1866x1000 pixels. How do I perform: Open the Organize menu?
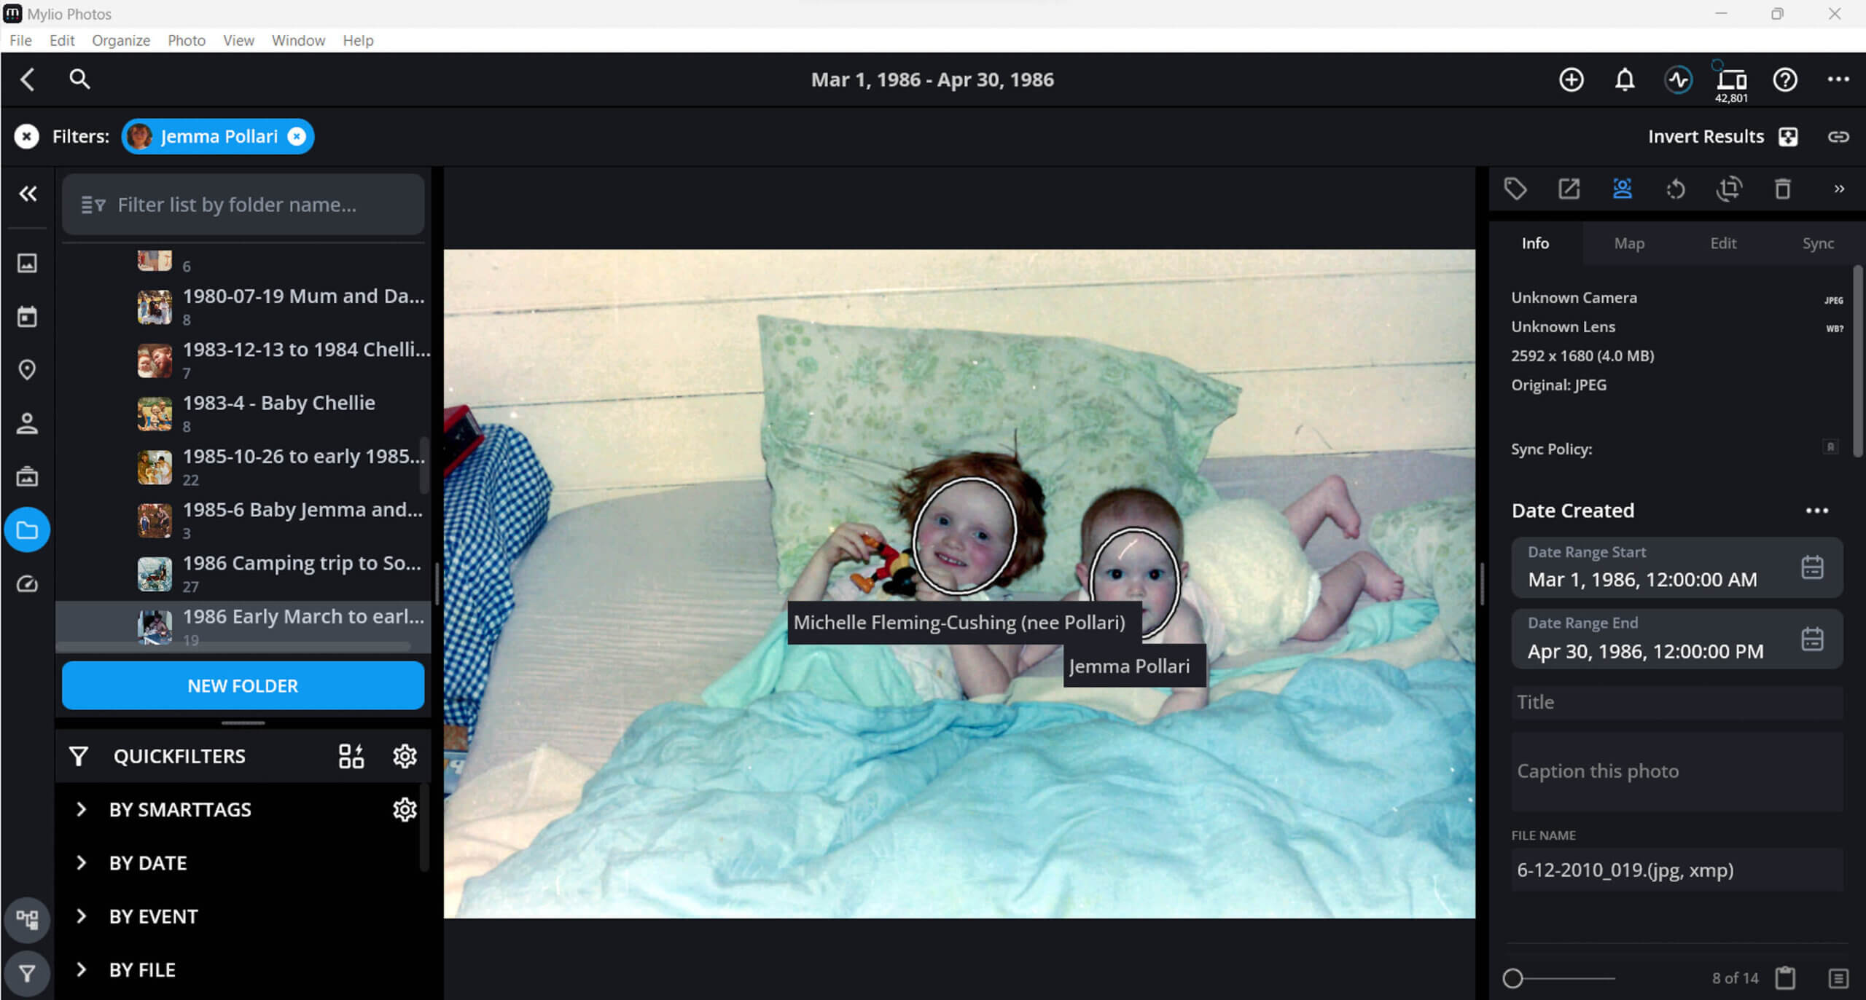point(121,40)
